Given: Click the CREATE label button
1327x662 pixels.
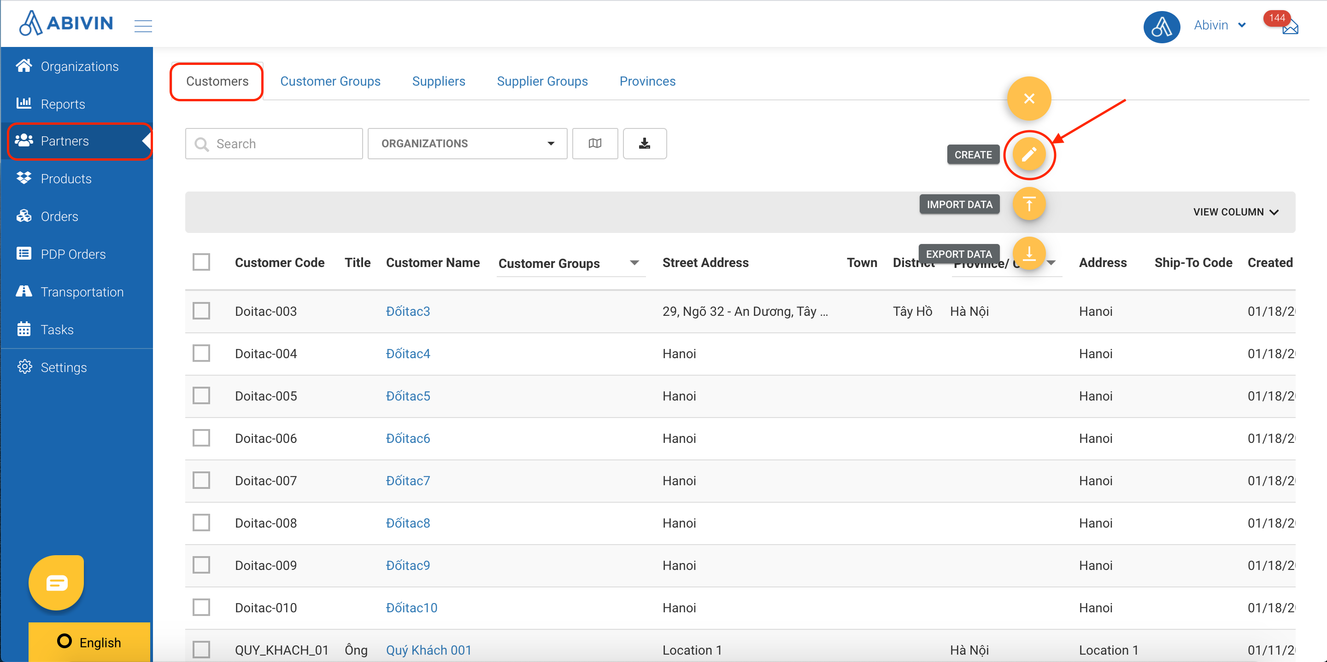Looking at the screenshot, I should [973, 154].
